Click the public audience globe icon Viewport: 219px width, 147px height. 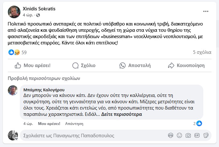[x=38, y=15]
